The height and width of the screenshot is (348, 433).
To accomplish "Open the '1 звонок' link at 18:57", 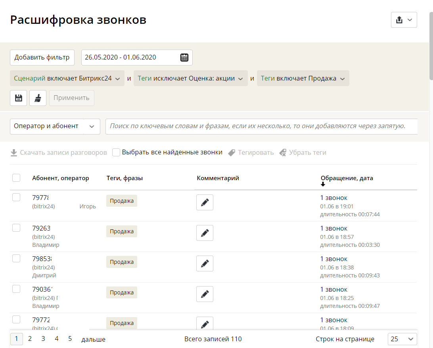I will [333, 228].
